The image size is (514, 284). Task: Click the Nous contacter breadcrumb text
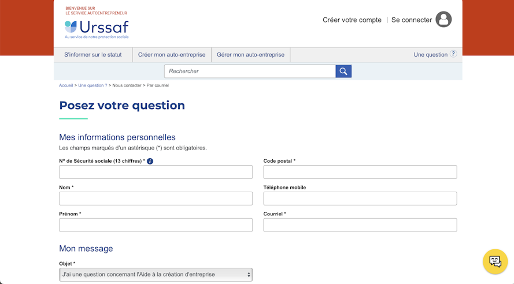click(x=127, y=85)
